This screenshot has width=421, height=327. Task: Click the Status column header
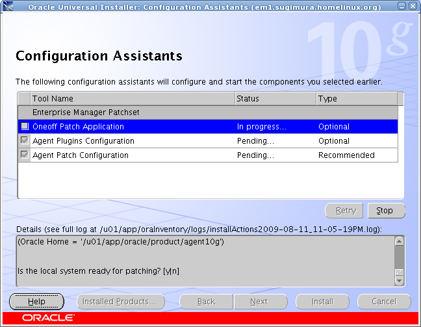(275, 99)
